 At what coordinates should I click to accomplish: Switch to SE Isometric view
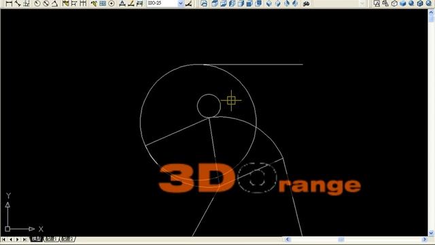(278, 3)
